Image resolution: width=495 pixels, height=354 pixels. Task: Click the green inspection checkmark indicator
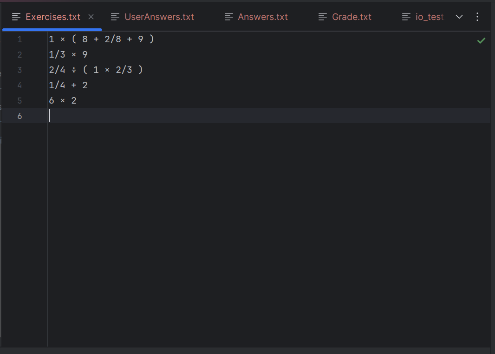pyautogui.click(x=481, y=40)
